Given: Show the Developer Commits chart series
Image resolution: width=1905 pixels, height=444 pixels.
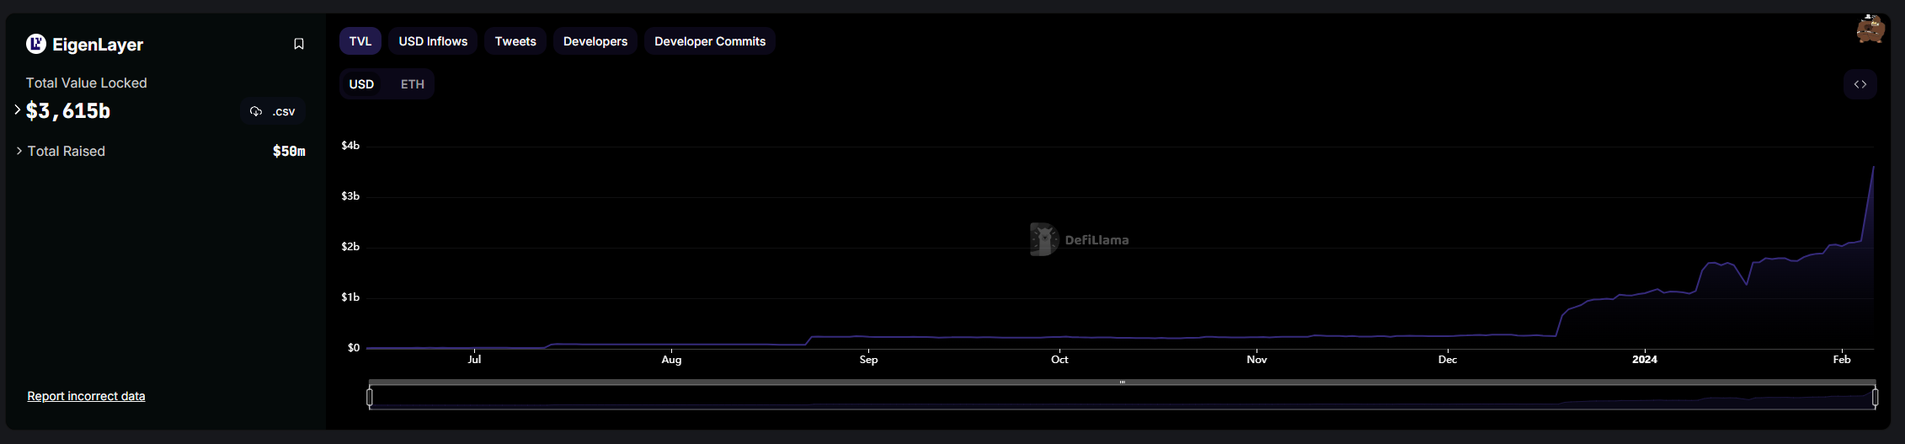Looking at the screenshot, I should 709,41.
